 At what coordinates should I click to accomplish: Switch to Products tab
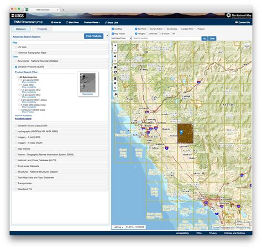(42, 29)
